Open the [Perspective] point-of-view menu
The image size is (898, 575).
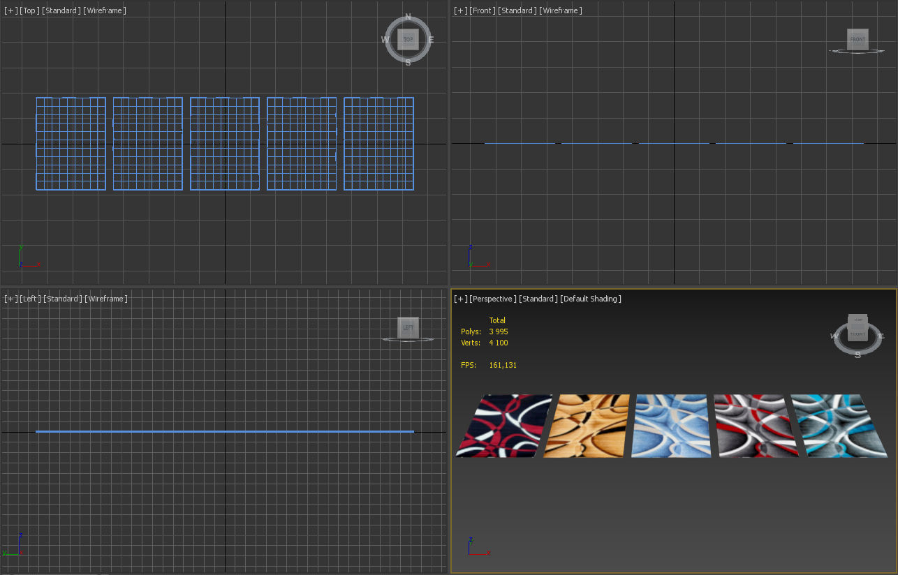[494, 299]
